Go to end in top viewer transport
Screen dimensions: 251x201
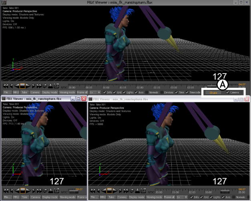(39, 86)
